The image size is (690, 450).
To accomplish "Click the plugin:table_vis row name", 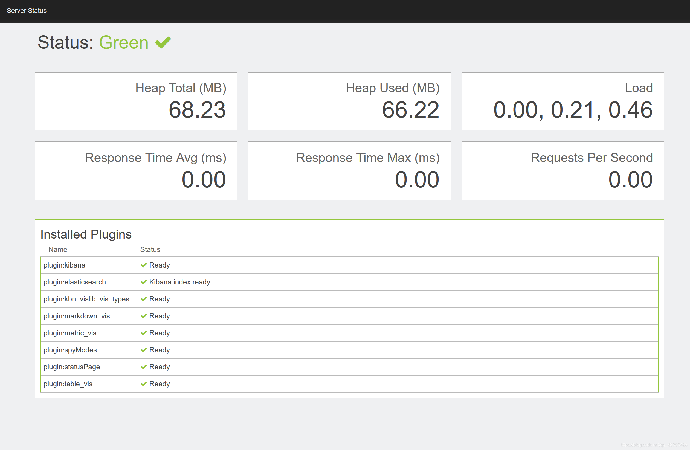I will [68, 384].
